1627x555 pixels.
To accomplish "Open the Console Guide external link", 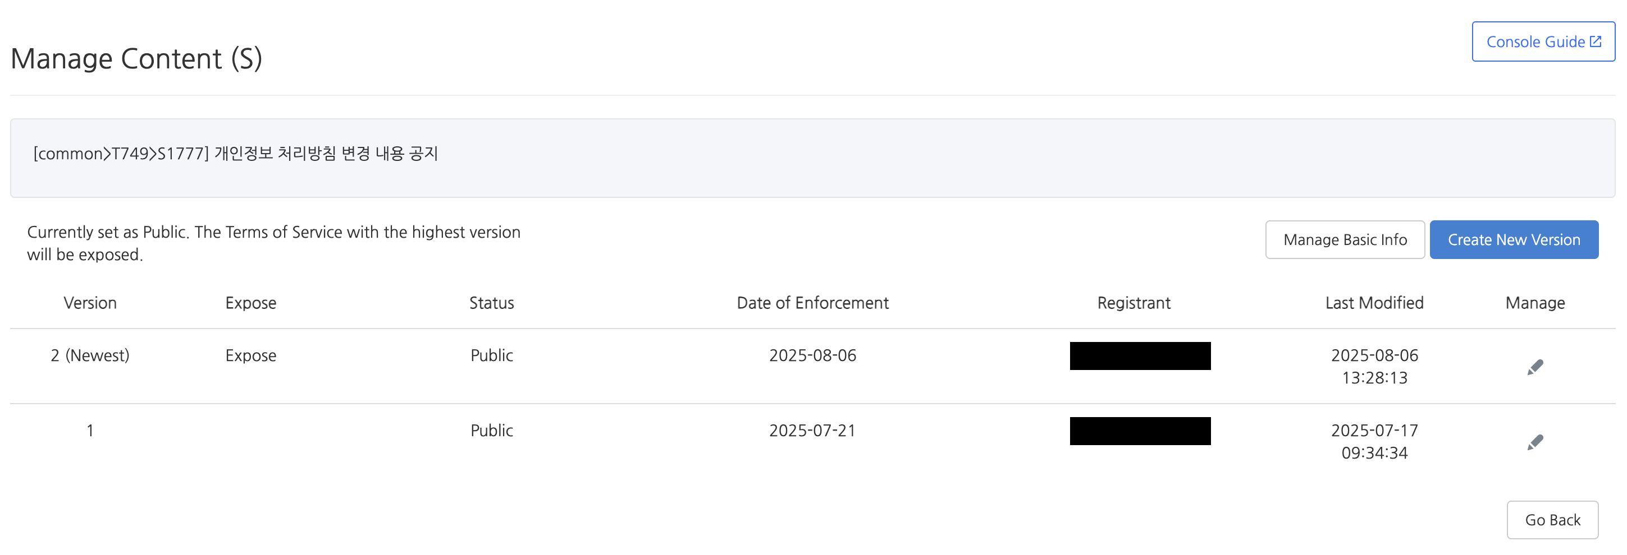I will coord(1543,41).
